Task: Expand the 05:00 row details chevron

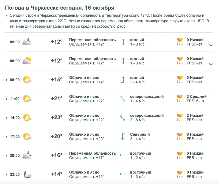Action: pos(211,45)
